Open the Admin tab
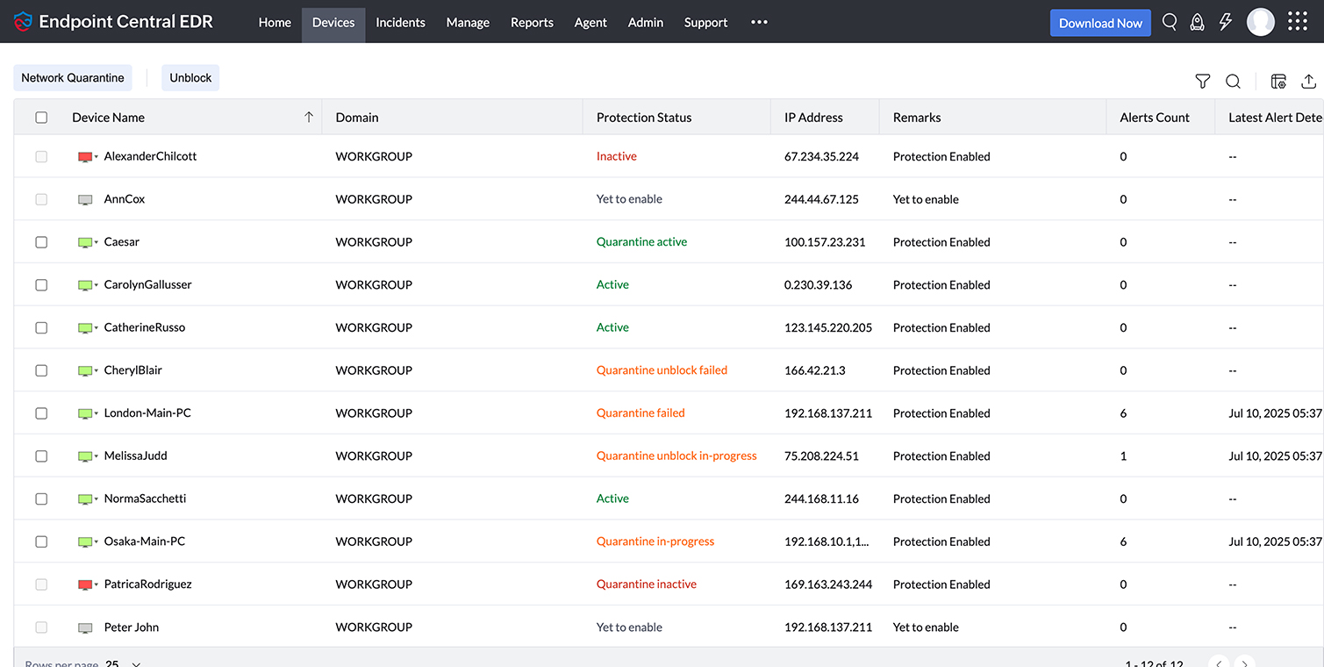Viewport: 1324px width, 667px height. point(646,23)
